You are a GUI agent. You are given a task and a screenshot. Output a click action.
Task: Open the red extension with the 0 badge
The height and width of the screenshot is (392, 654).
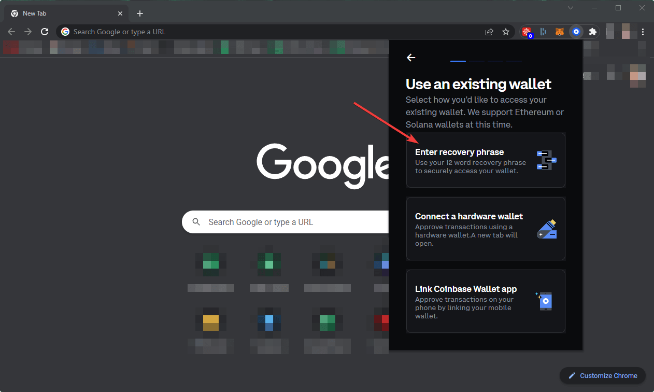click(x=528, y=32)
